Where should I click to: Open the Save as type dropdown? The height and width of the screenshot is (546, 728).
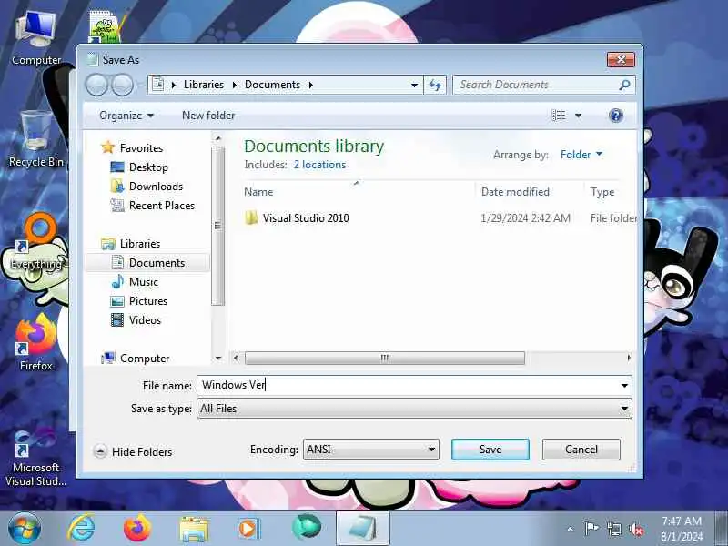(414, 408)
